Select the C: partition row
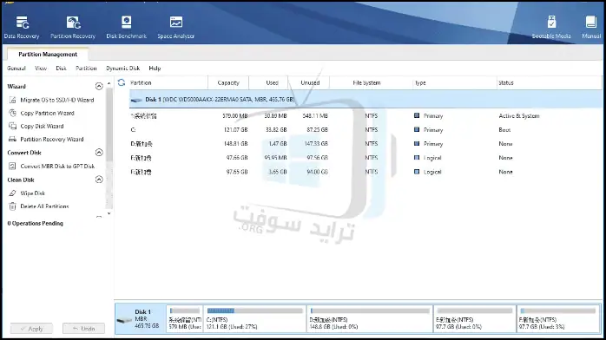Viewport: 606px width, 340px height. coord(366,130)
